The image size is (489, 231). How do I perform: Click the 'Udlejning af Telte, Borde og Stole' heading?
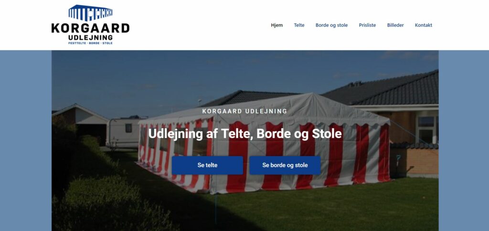coord(245,134)
